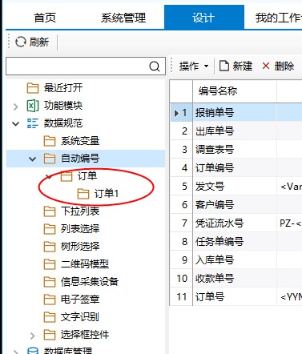The width and height of the screenshot is (302, 354).
Task: Click the 电子签章 folder icon
Action: tap(50, 300)
